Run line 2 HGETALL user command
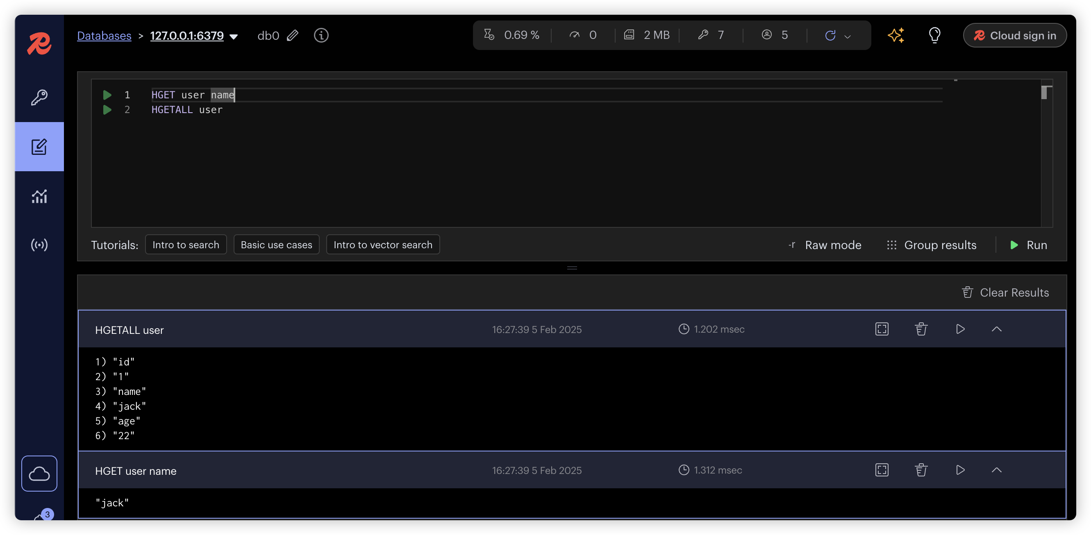This screenshot has height=535, width=1091. [x=107, y=110]
